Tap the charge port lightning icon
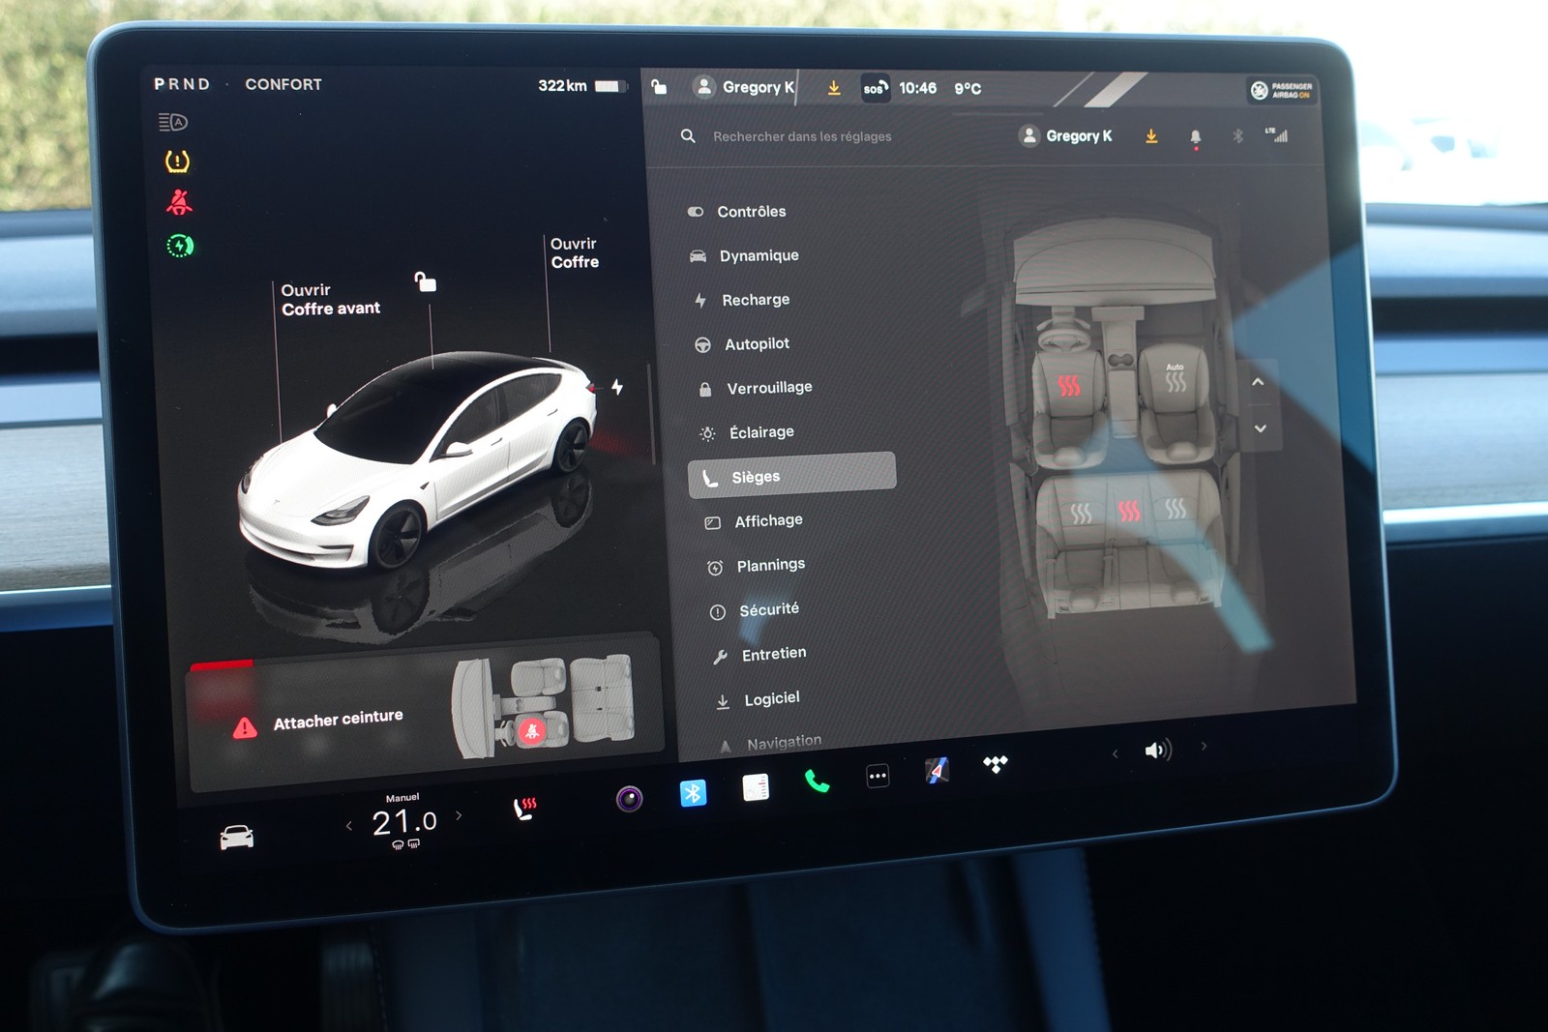The image size is (1548, 1032). 617,387
